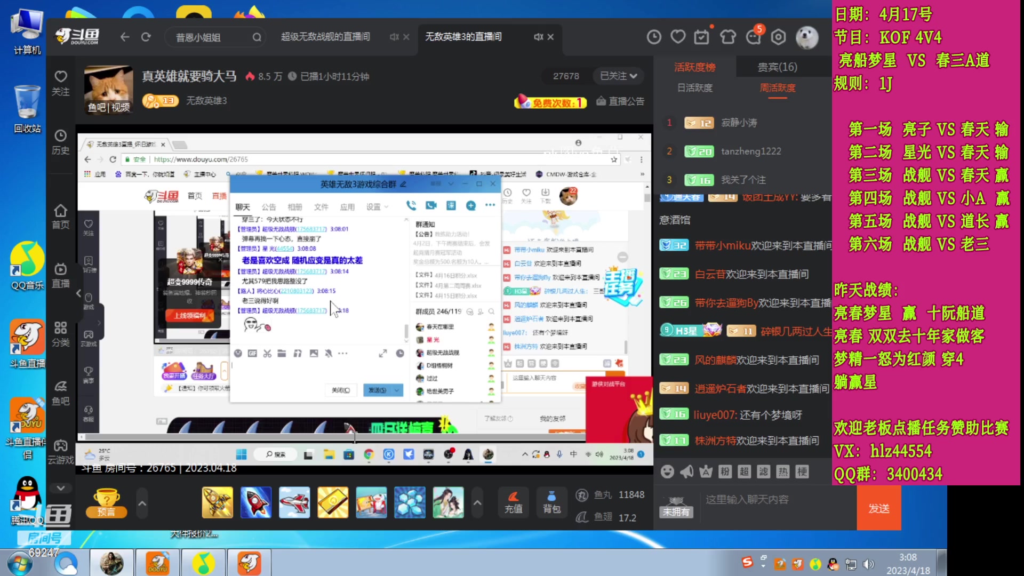1024x576 pixels.
Task: Click the search magnifier icon in search box
Action: coord(257,37)
